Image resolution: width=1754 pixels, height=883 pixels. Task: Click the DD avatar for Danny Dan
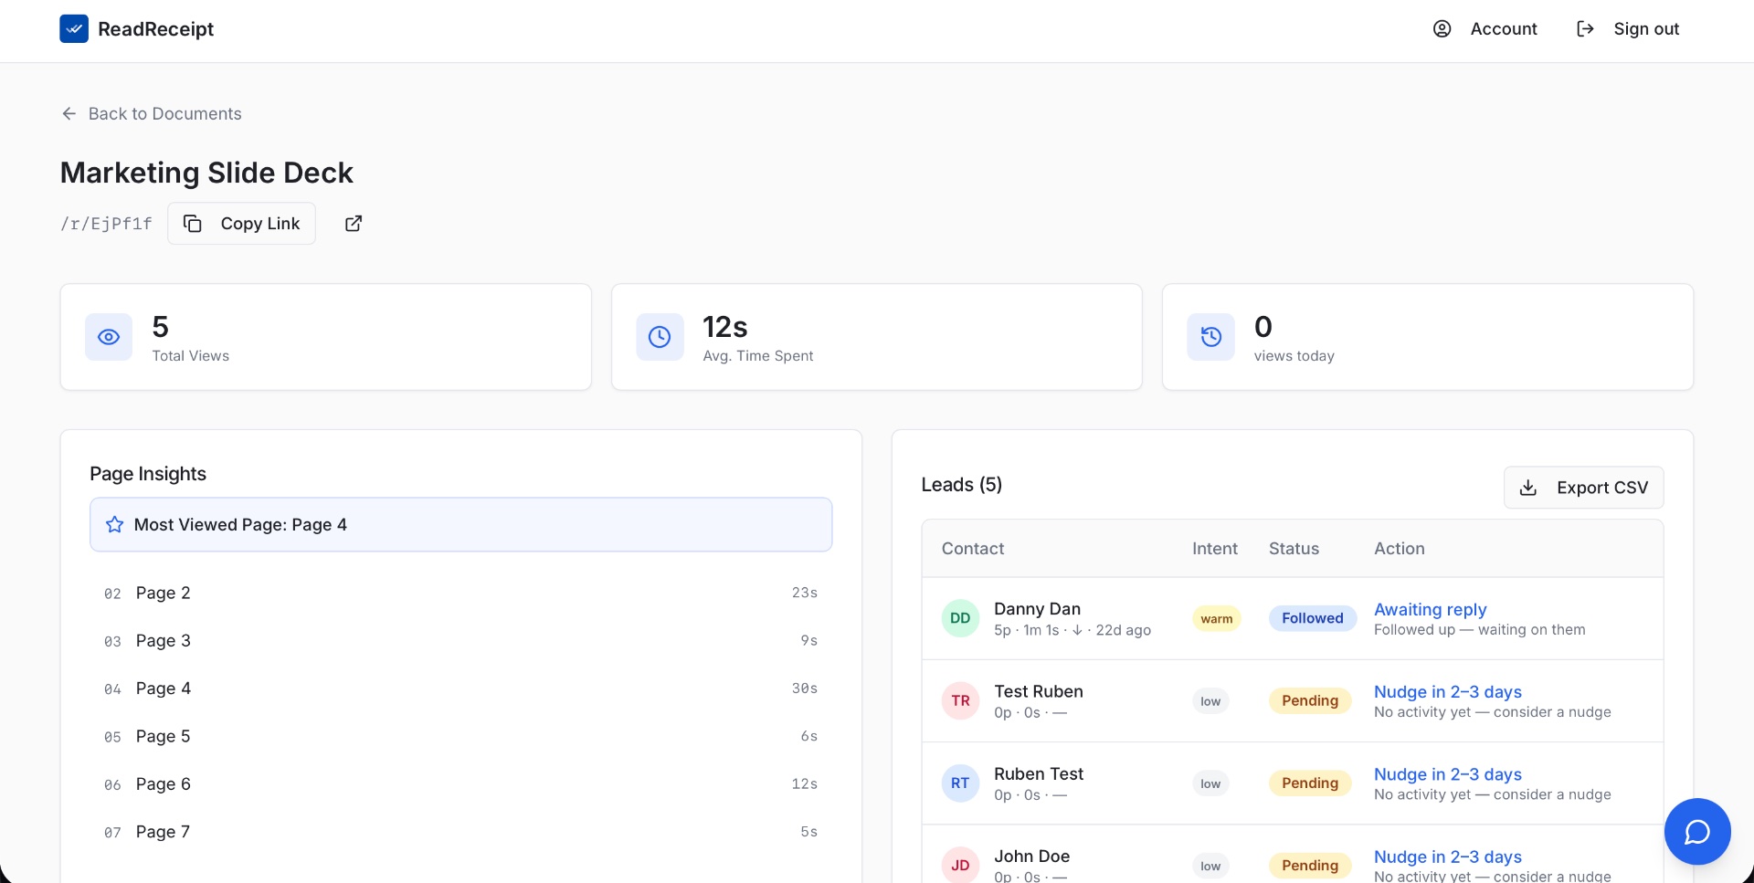click(x=960, y=618)
